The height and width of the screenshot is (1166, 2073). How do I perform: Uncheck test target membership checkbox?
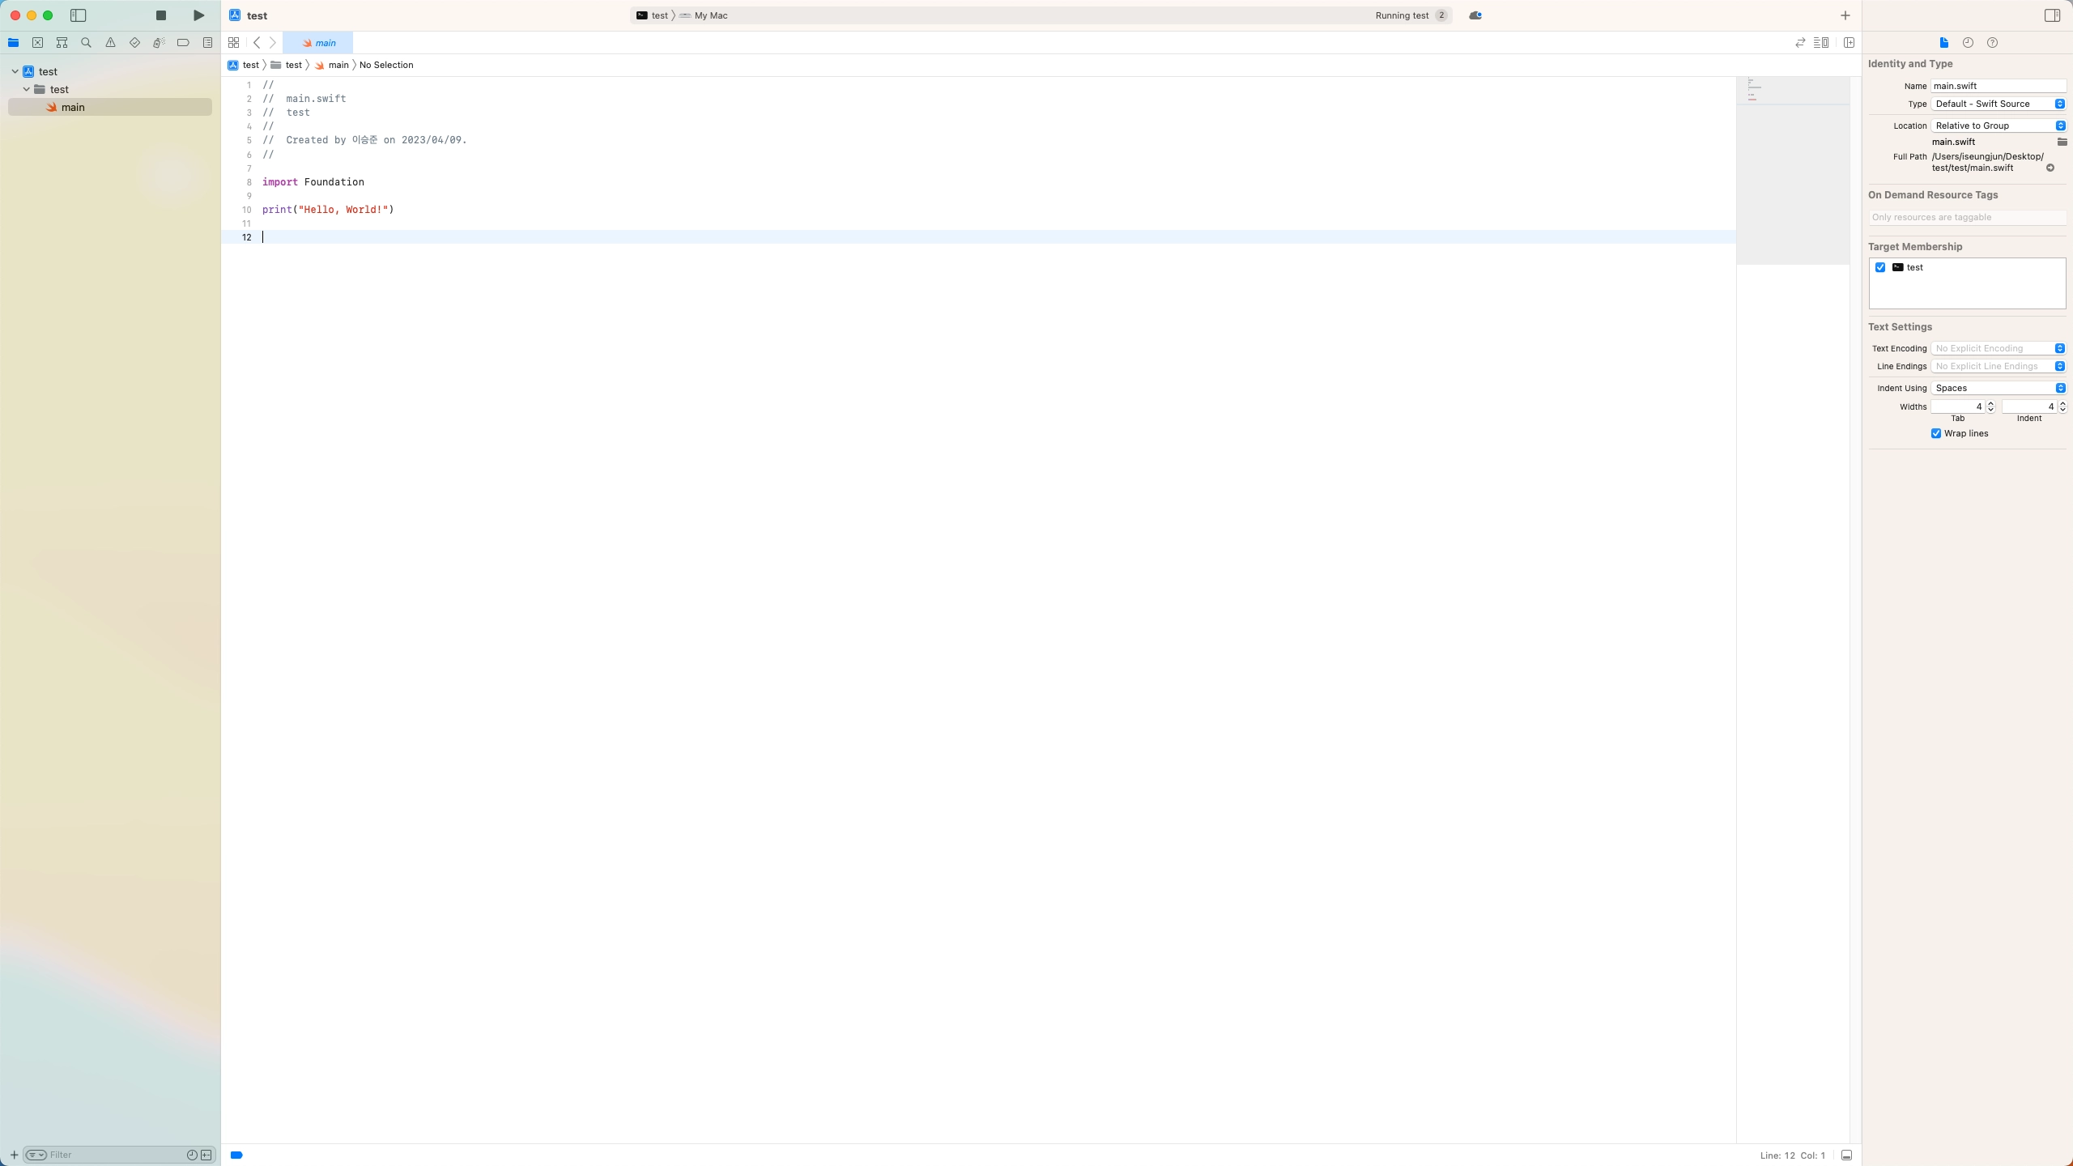click(1880, 267)
